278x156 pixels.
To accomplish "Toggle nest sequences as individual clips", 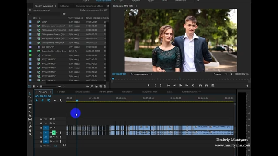I will click(x=37, y=100).
